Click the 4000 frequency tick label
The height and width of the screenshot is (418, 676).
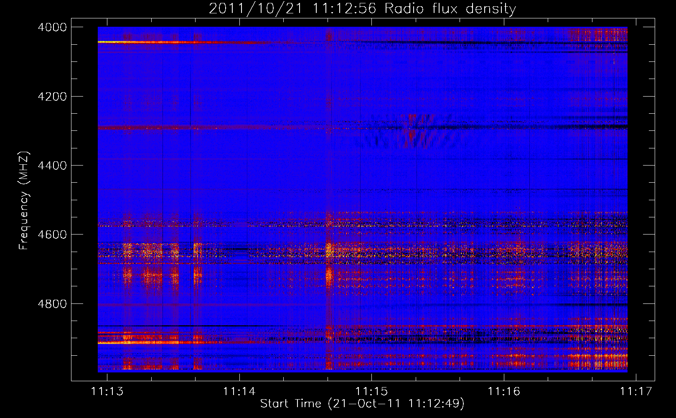(x=52, y=27)
